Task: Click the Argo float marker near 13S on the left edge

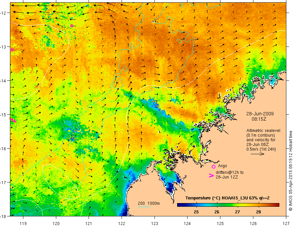Action: coord(12,50)
